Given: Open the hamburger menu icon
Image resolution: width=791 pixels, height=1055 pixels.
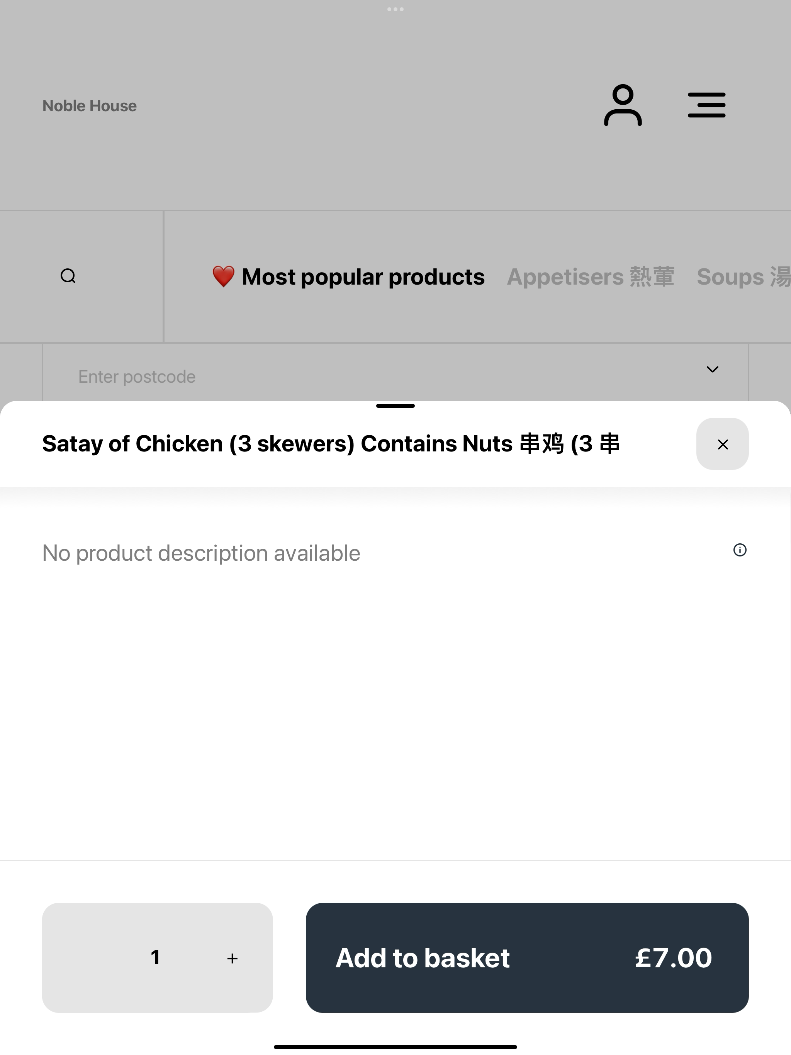Looking at the screenshot, I should pos(706,105).
